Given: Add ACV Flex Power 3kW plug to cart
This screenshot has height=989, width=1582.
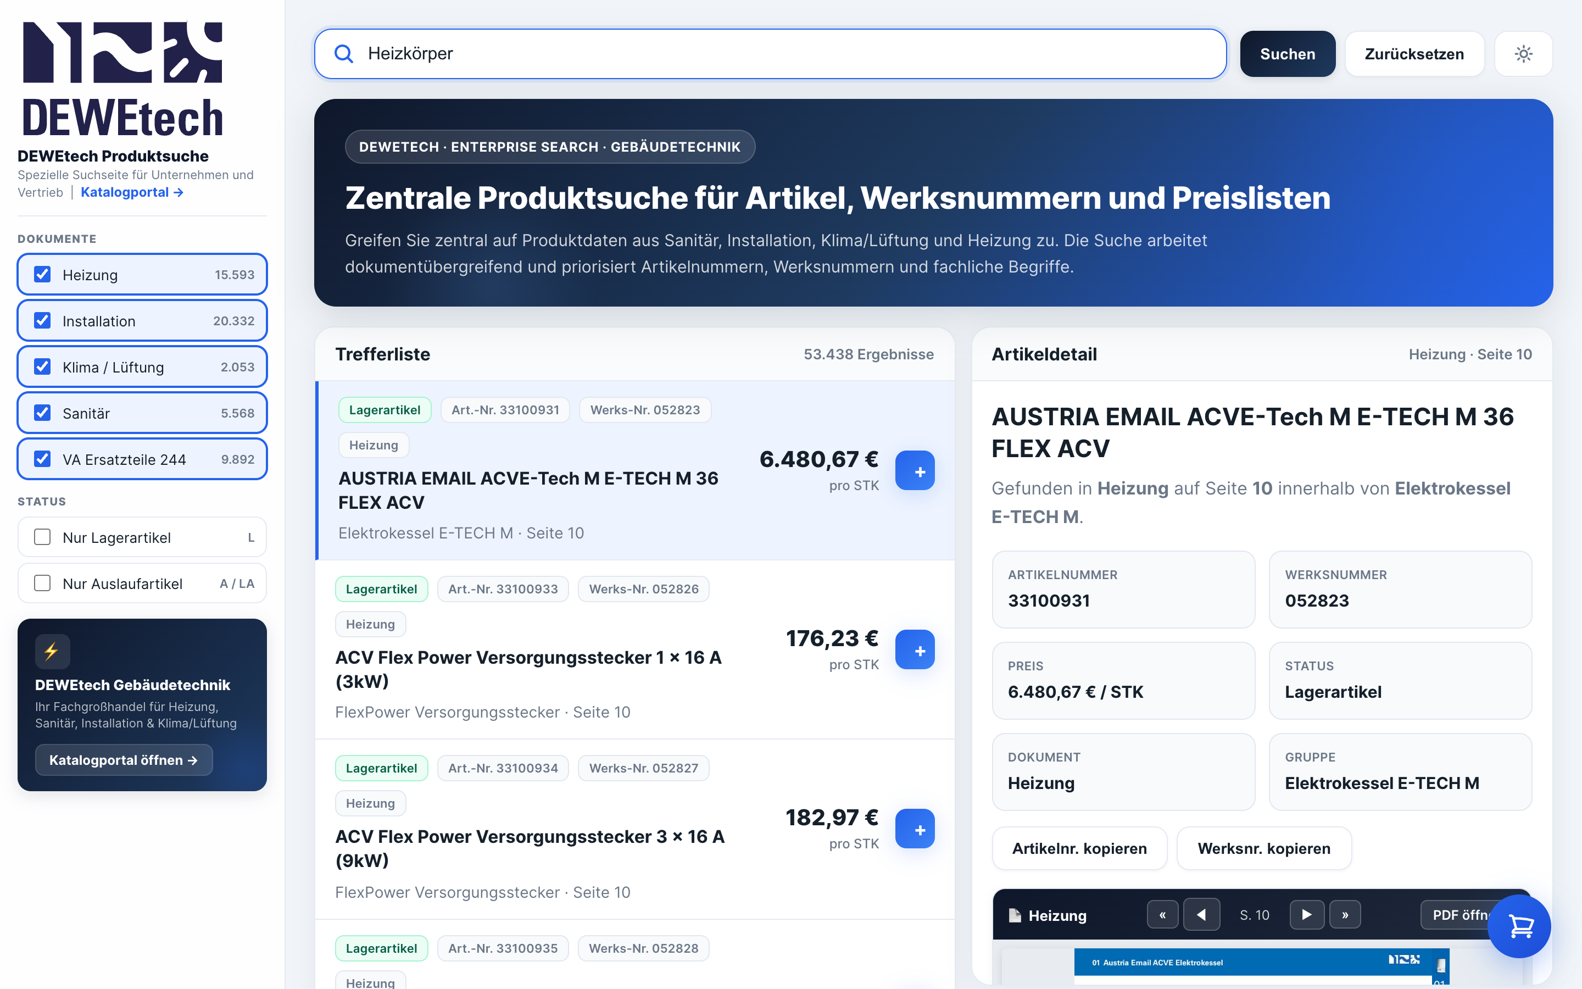Looking at the screenshot, I should pyautogui.click(x=915, y=649).
